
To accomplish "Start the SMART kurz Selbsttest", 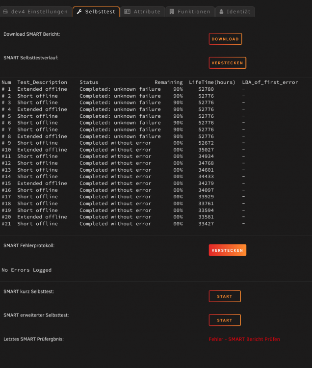I will click(225, 296).
